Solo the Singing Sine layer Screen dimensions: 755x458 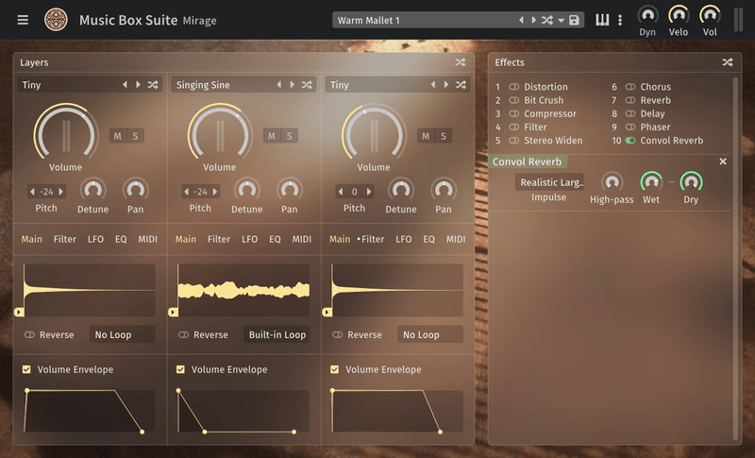pos(290,136)
